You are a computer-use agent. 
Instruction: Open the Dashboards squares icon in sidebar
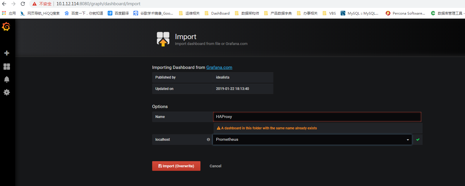(x=7, y=67)
